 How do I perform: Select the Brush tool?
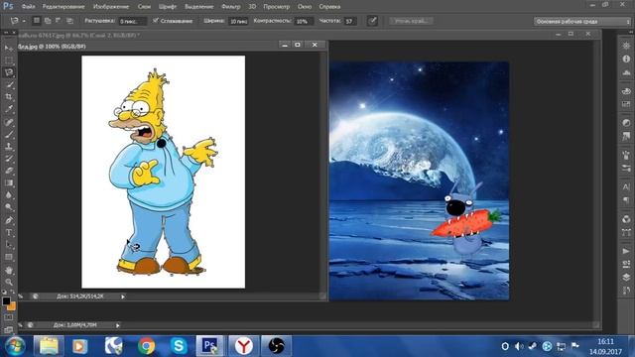click(9, 134)
